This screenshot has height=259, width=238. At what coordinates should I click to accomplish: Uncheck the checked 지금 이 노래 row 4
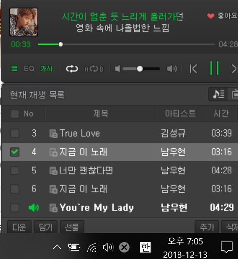[15, 152]
